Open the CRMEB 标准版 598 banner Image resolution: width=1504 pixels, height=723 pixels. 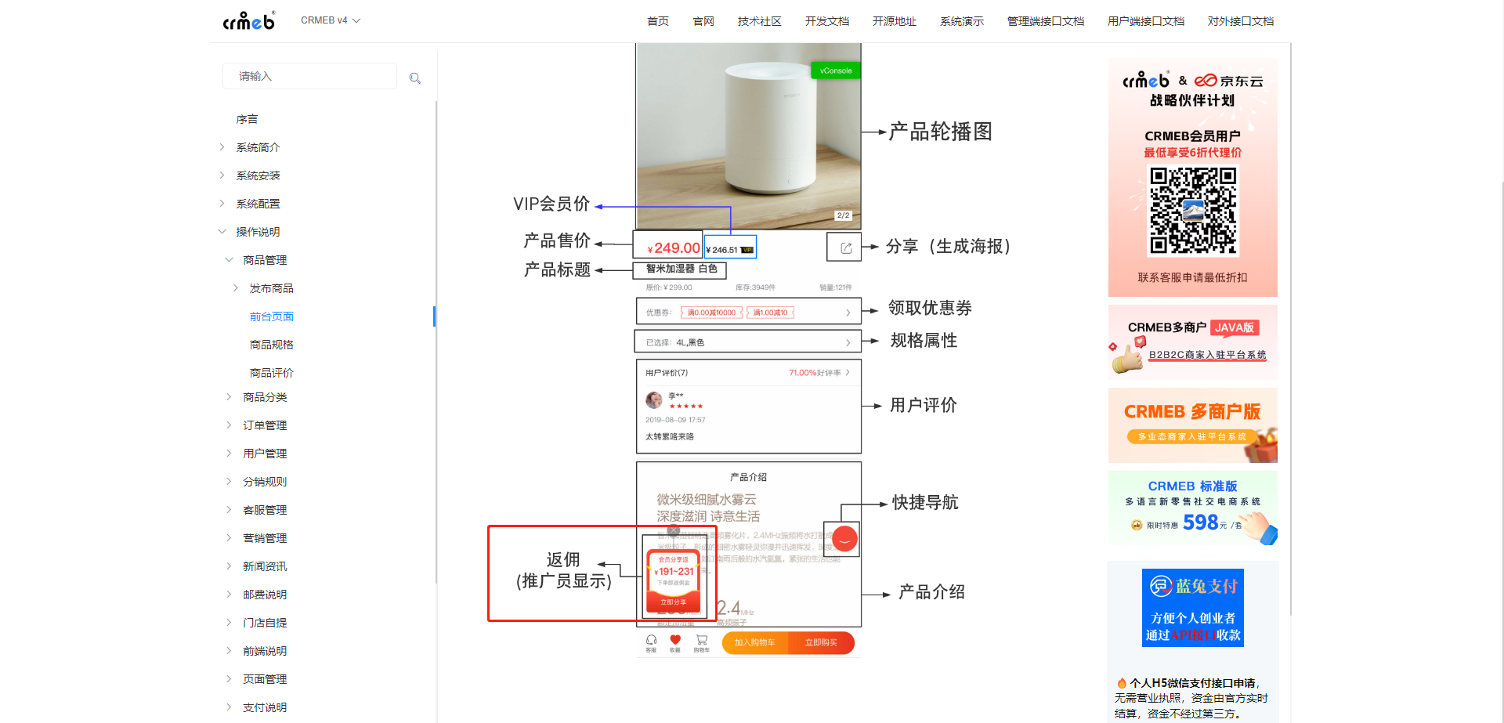(x=1192, y=508)
